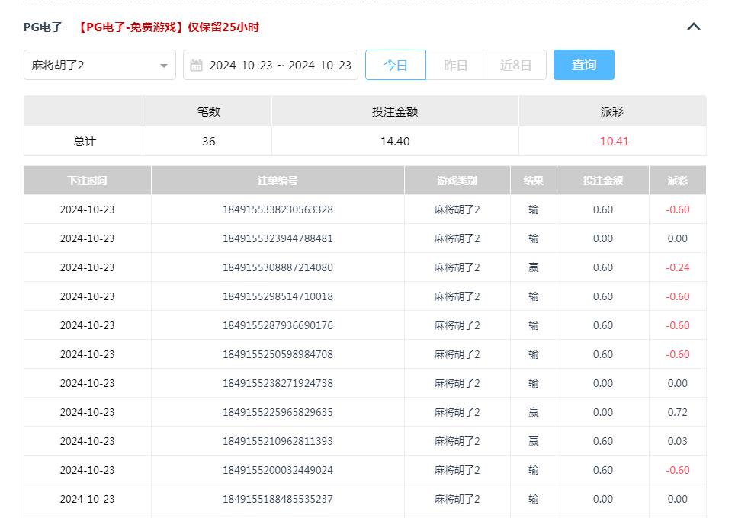Click the 投注金额 column header
This screenshot has height=518, width=735.
[603, 180]
